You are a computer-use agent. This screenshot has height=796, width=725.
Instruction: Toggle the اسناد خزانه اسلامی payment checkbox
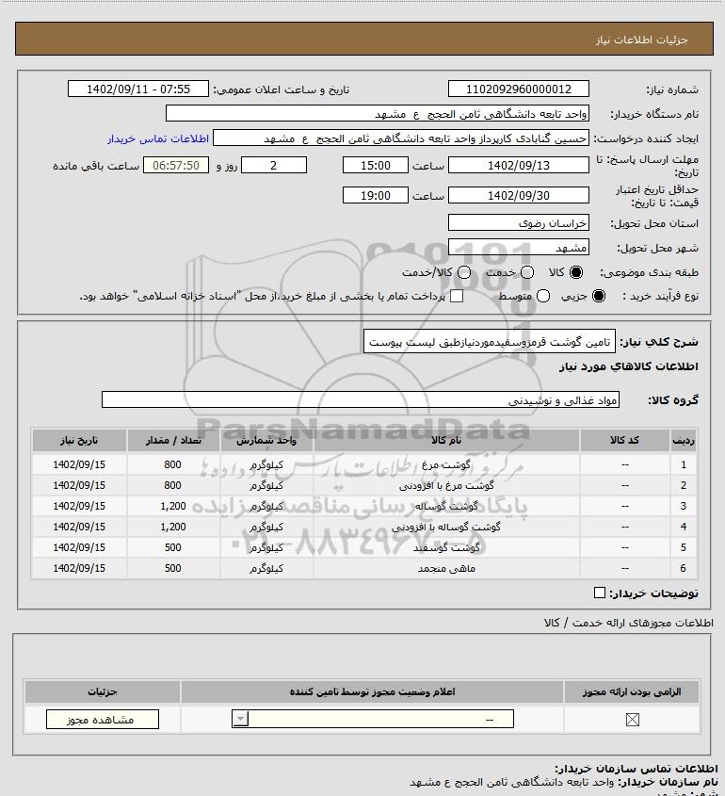[x=457, y=296]
